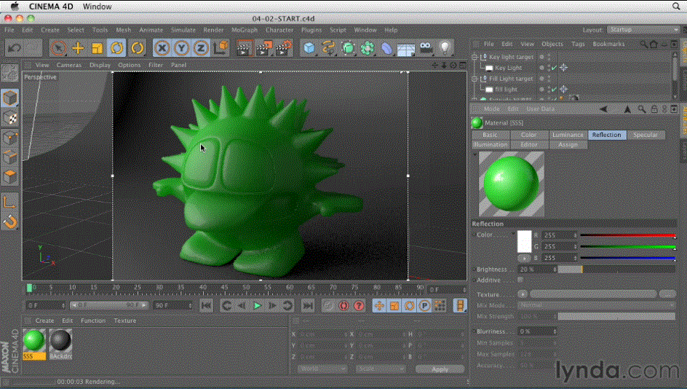Image resolution: width=687 pixels, height=389 pixels.
Task: Adjust the red R color slider
Action: pos(628,235)
